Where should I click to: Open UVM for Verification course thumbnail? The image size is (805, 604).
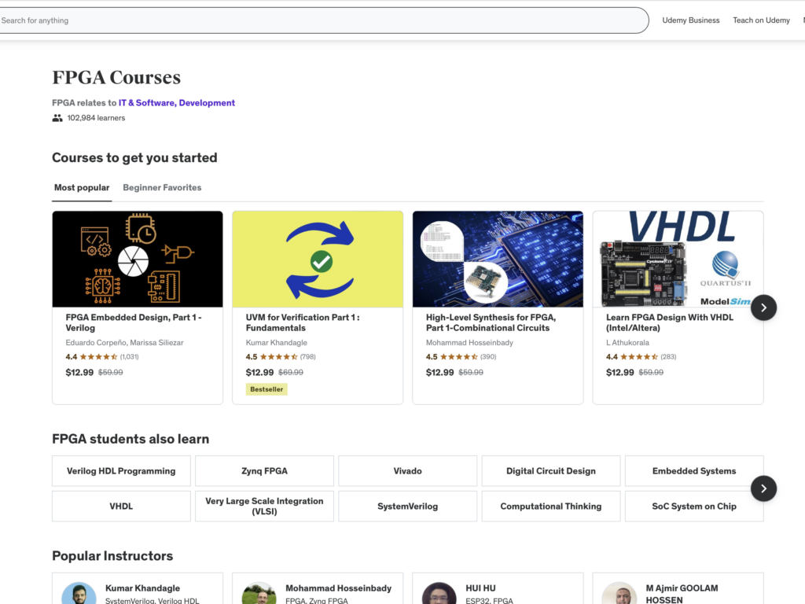(x=318, y=259)
